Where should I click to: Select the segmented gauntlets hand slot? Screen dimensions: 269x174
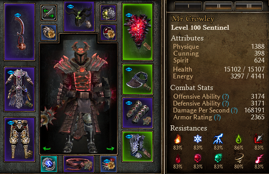pyautogui.click(x=138, y=113)
